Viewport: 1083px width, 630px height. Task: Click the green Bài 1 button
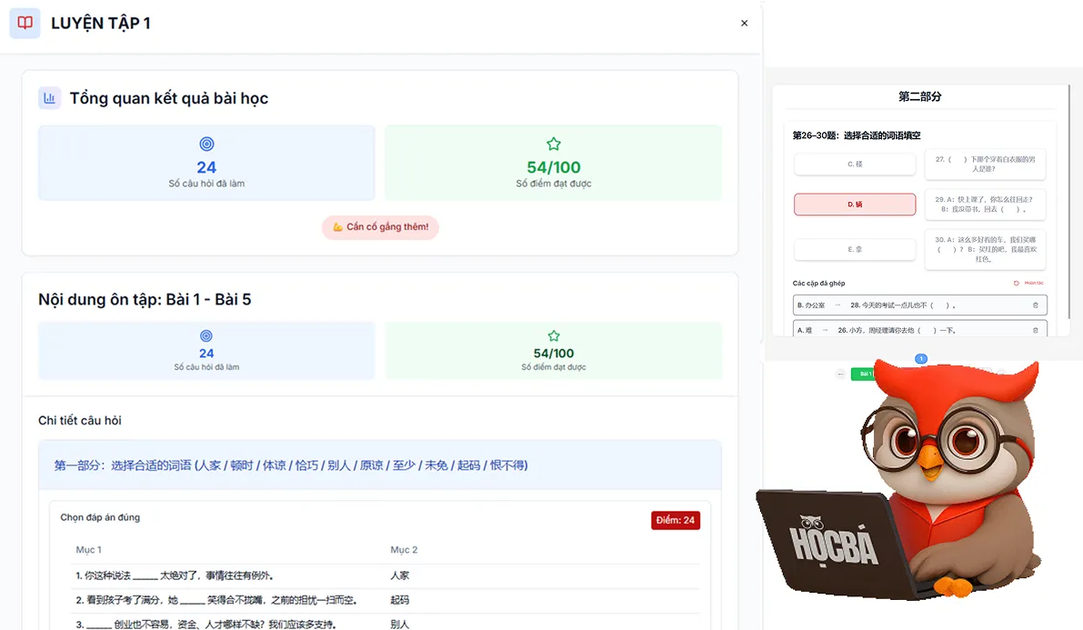click(x=862, y=374)
